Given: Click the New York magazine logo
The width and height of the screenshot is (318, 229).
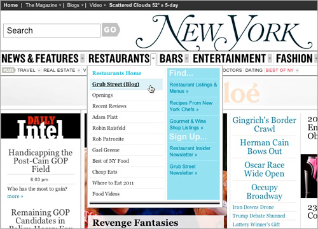Looking at the screenshot, I should (225, 32).
